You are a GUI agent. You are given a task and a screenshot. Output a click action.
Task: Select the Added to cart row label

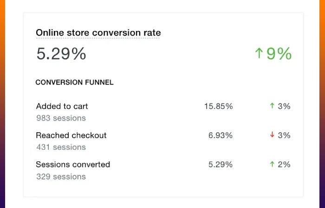point(62,106)
